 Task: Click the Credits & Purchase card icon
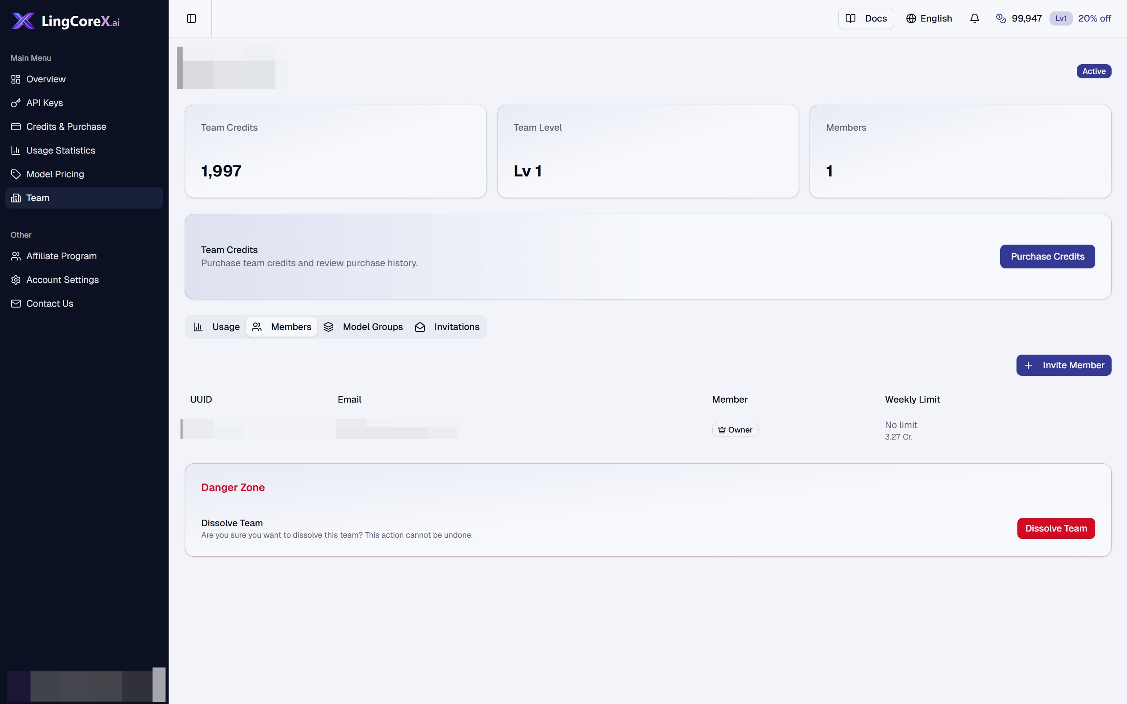tap(16, 127)
